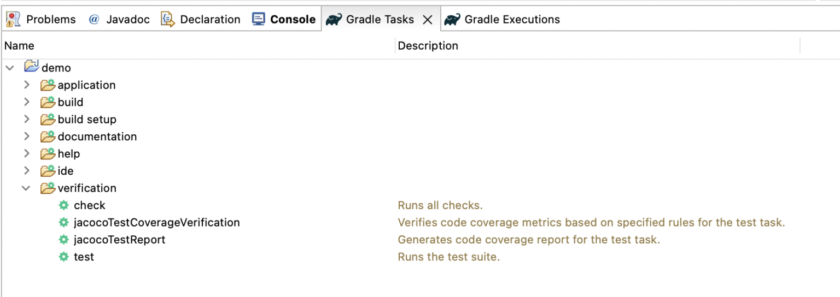840x297 pixels.
Task: Close the Gradle Tasks tab
Action: pos(428,20)
